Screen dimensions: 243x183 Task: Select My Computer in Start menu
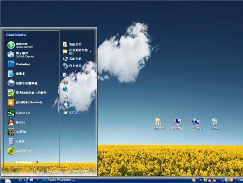click(x=72, y=59)
